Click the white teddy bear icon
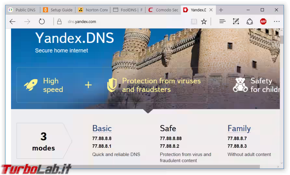 pyautogui.click(x=240, y=85)
